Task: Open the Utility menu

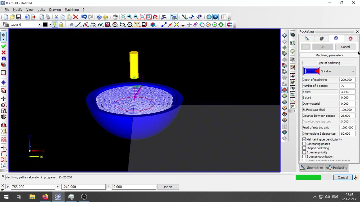Action: click(41, 10)
